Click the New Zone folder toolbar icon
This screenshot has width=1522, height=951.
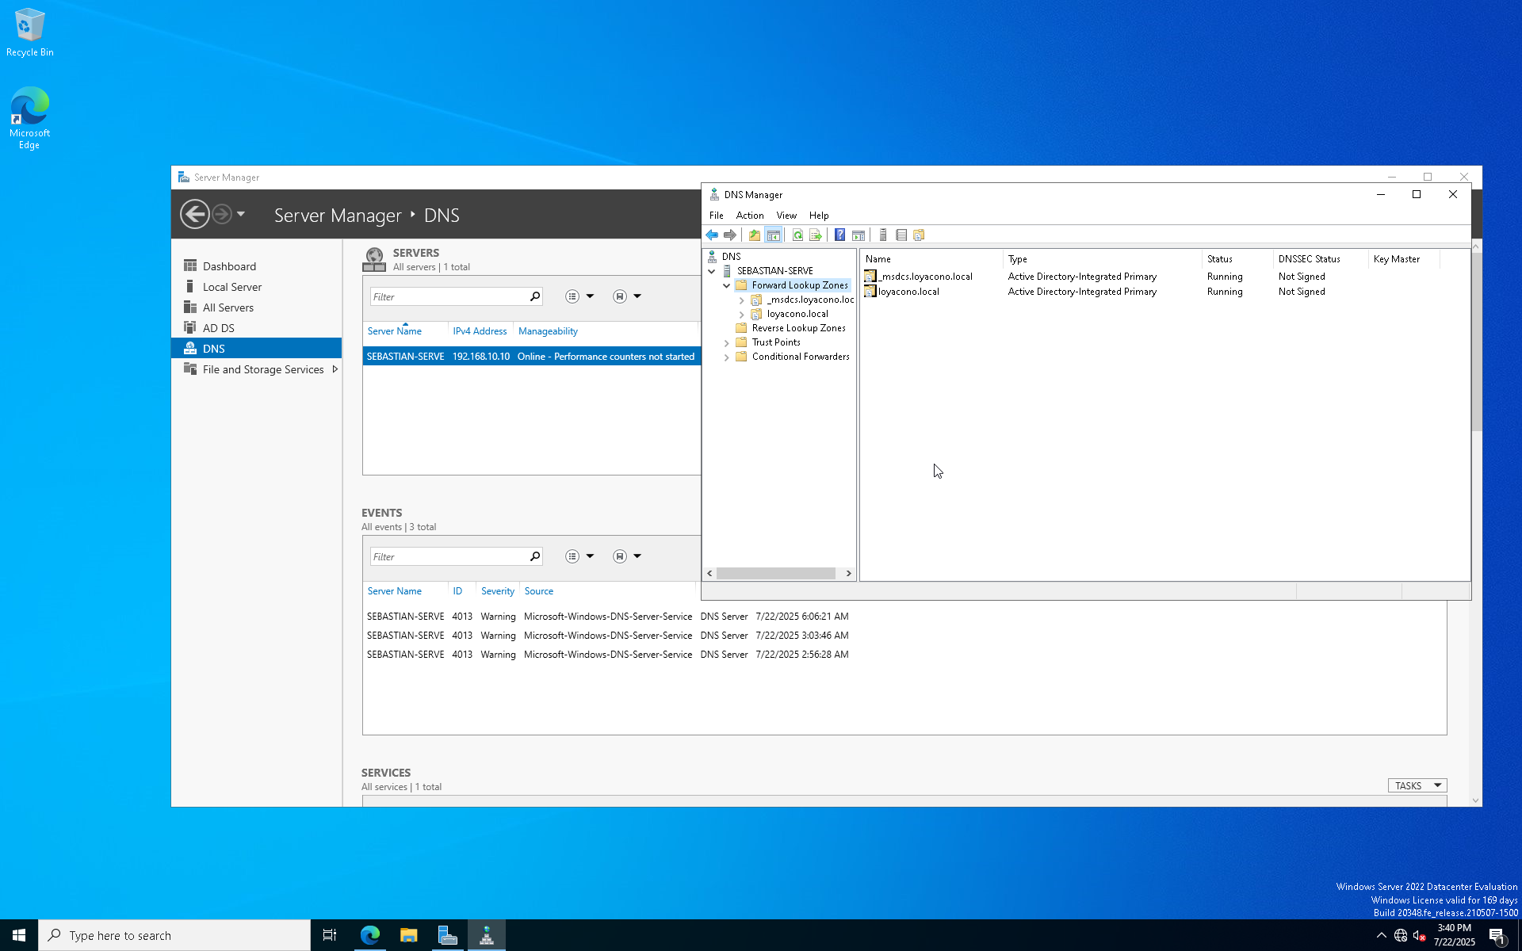pyautogui.click(x=920, y=235)
